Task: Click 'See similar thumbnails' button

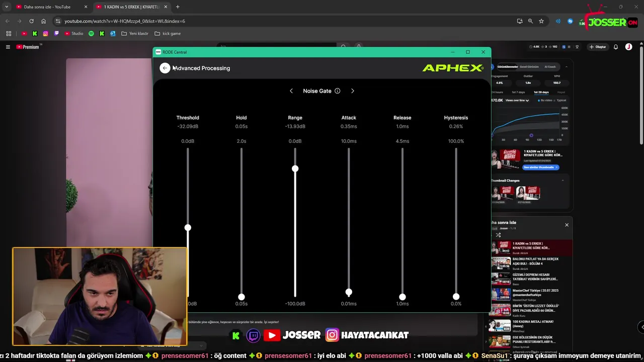Action: [541, 167]
